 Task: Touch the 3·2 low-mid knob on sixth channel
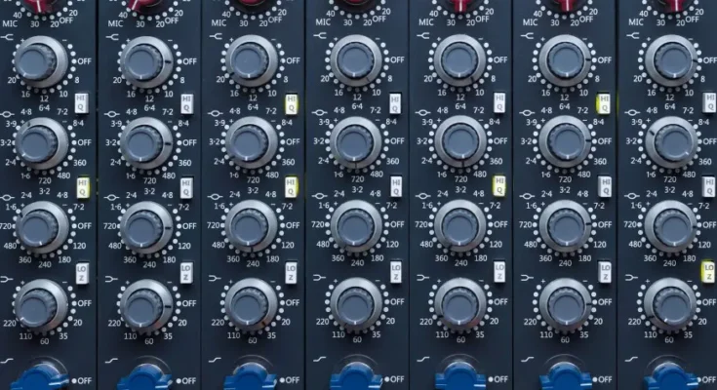[565, 226]
